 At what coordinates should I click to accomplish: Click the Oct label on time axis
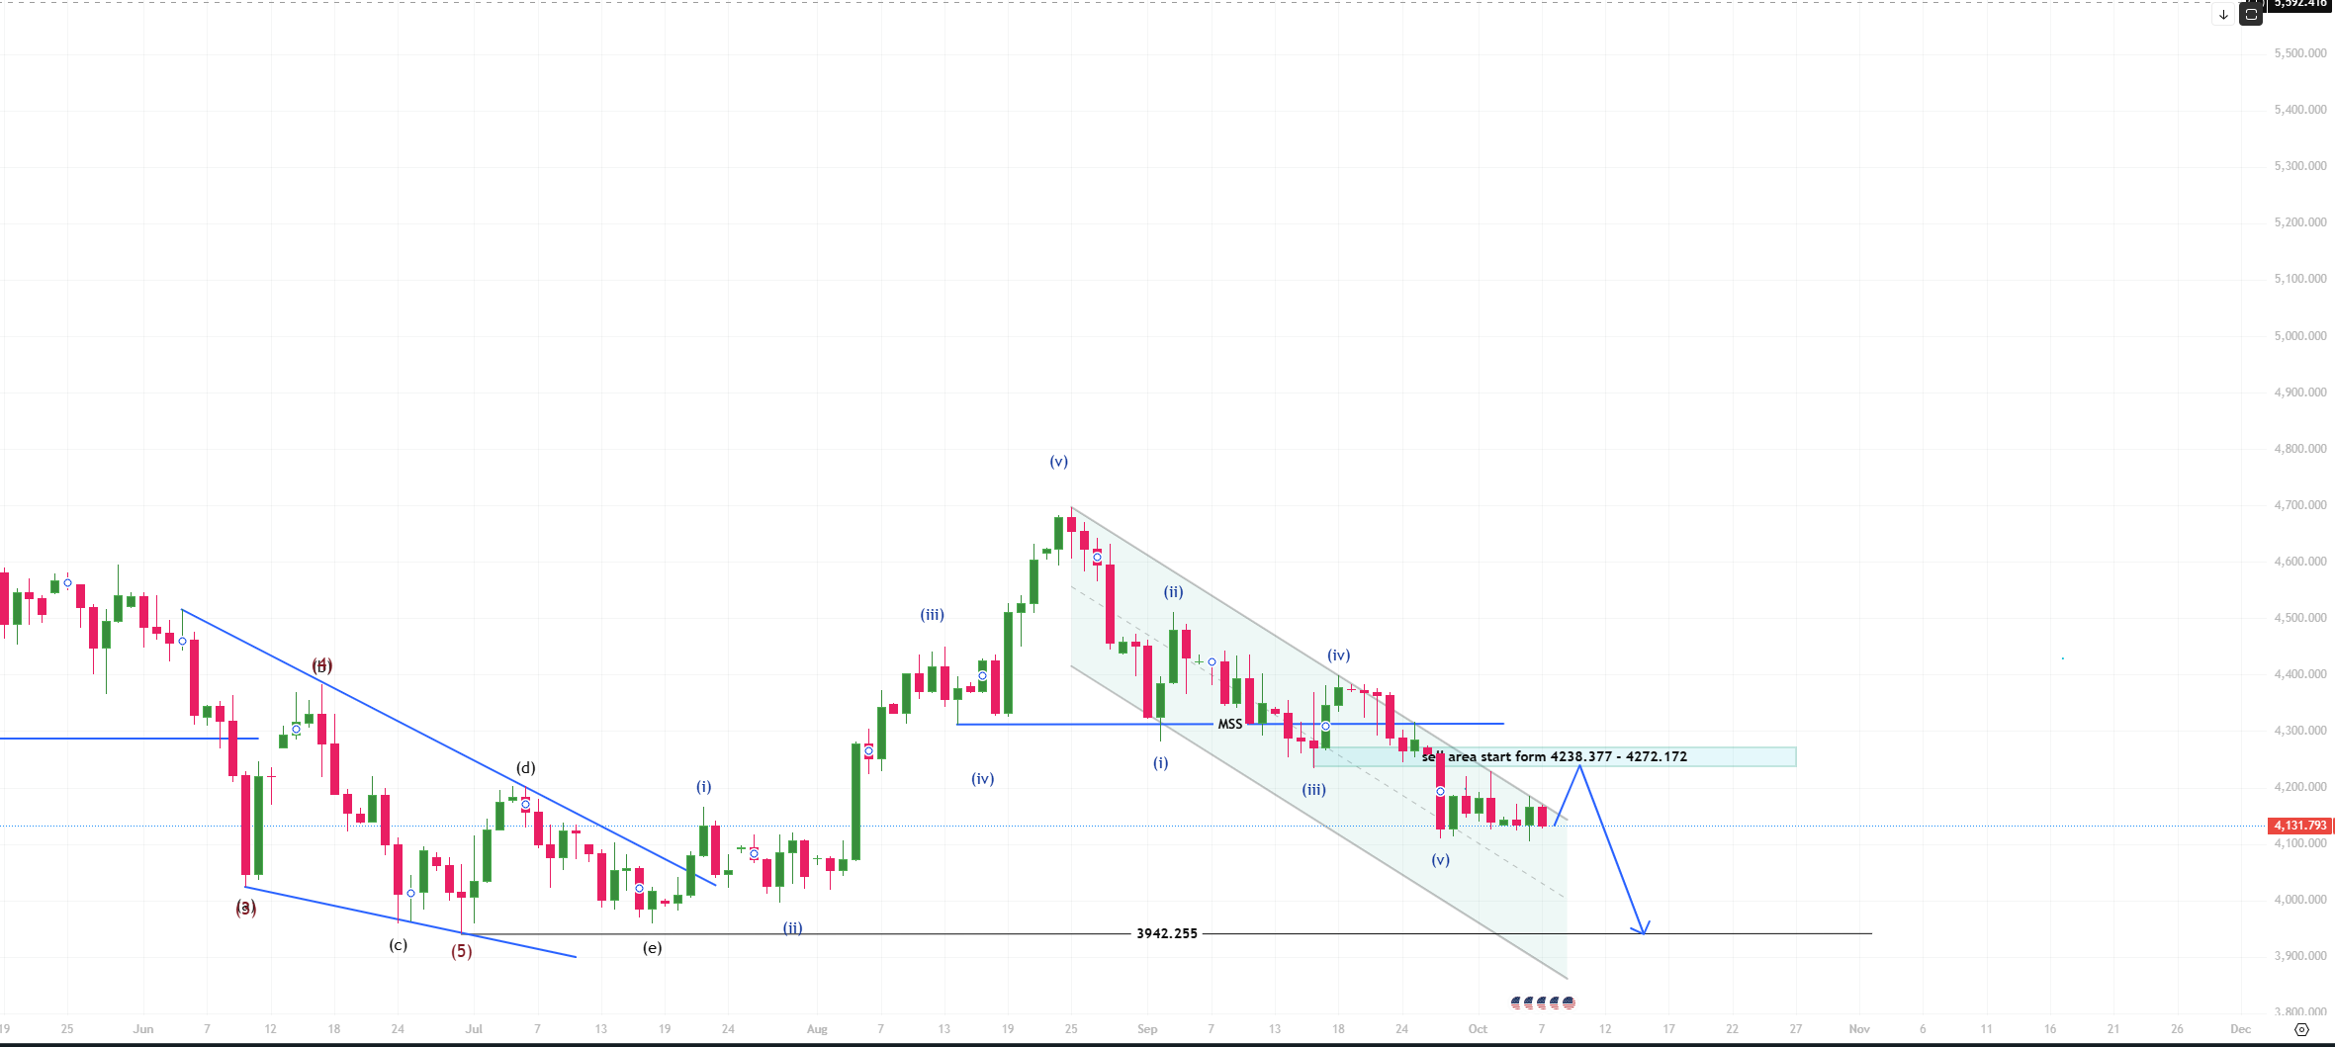pyautogui.click(x=1478, y=1029)
